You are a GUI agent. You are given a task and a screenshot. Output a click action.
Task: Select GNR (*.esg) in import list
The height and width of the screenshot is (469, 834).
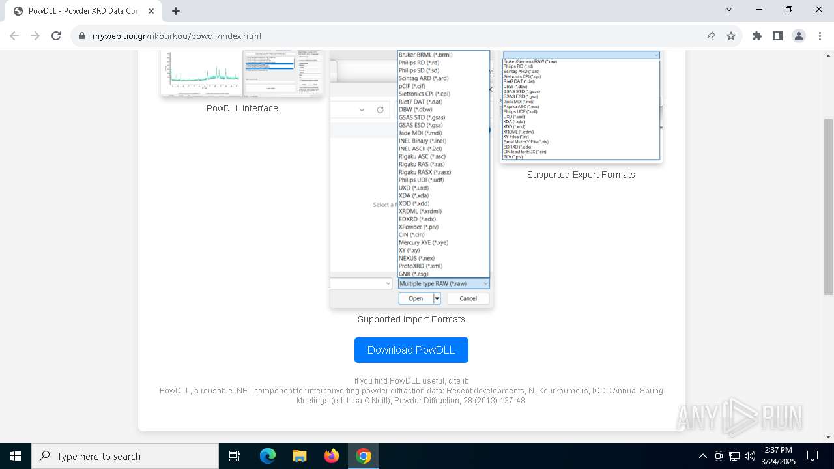413,274
